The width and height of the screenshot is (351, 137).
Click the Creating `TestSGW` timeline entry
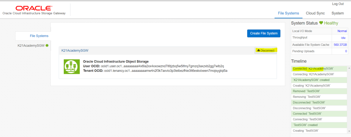[319, 131]
